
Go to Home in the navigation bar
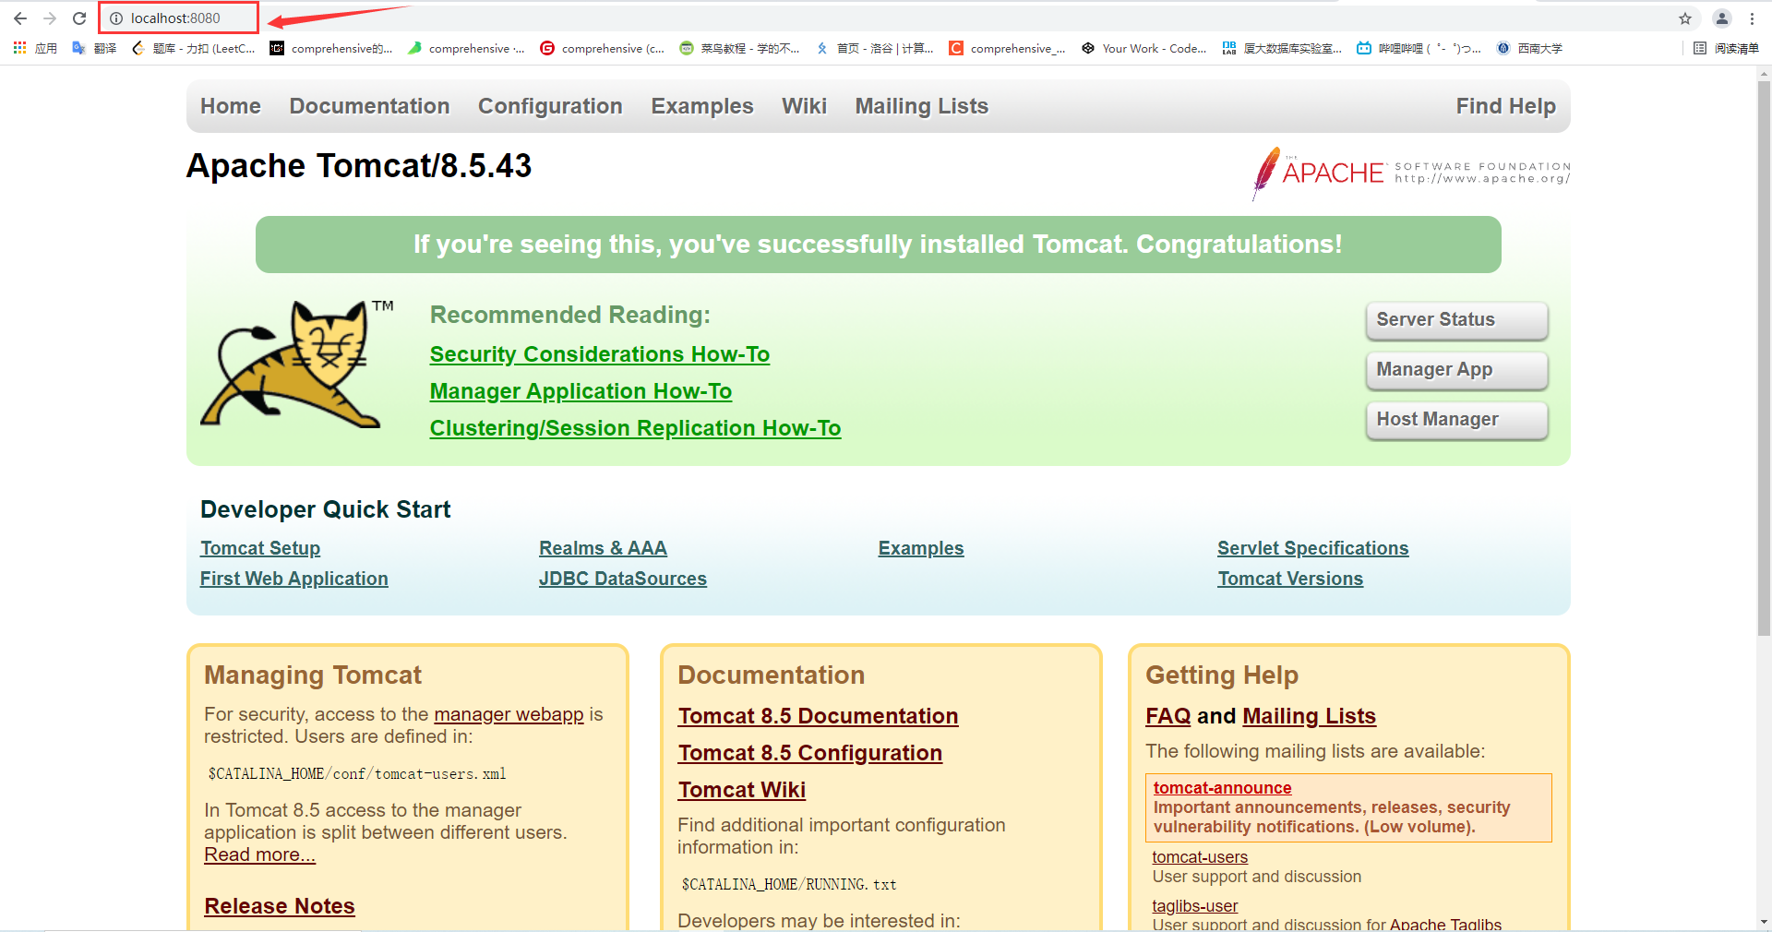[231, 106]
